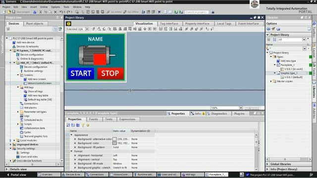Open the Insert menu
Screen dimensions: 317x178
point(34,7)
